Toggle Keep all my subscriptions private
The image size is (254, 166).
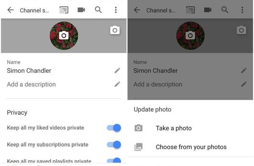coord(114,144)
